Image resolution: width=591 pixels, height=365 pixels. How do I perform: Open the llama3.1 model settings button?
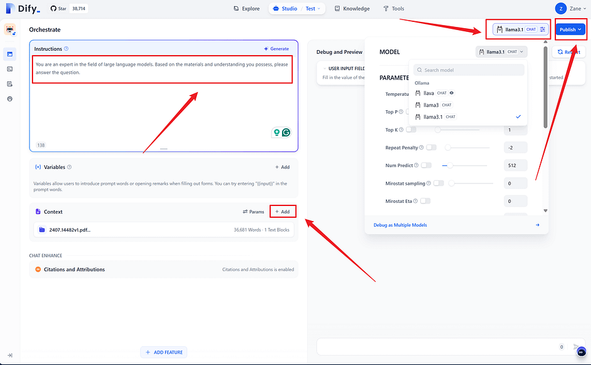pyautogui.click(x=520, y=29)
